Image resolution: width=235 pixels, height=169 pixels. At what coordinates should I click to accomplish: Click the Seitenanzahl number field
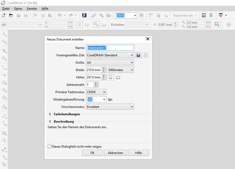90,84
